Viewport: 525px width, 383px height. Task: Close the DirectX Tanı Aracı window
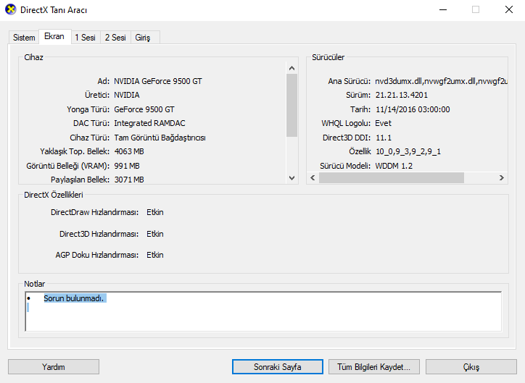(508, 9)
